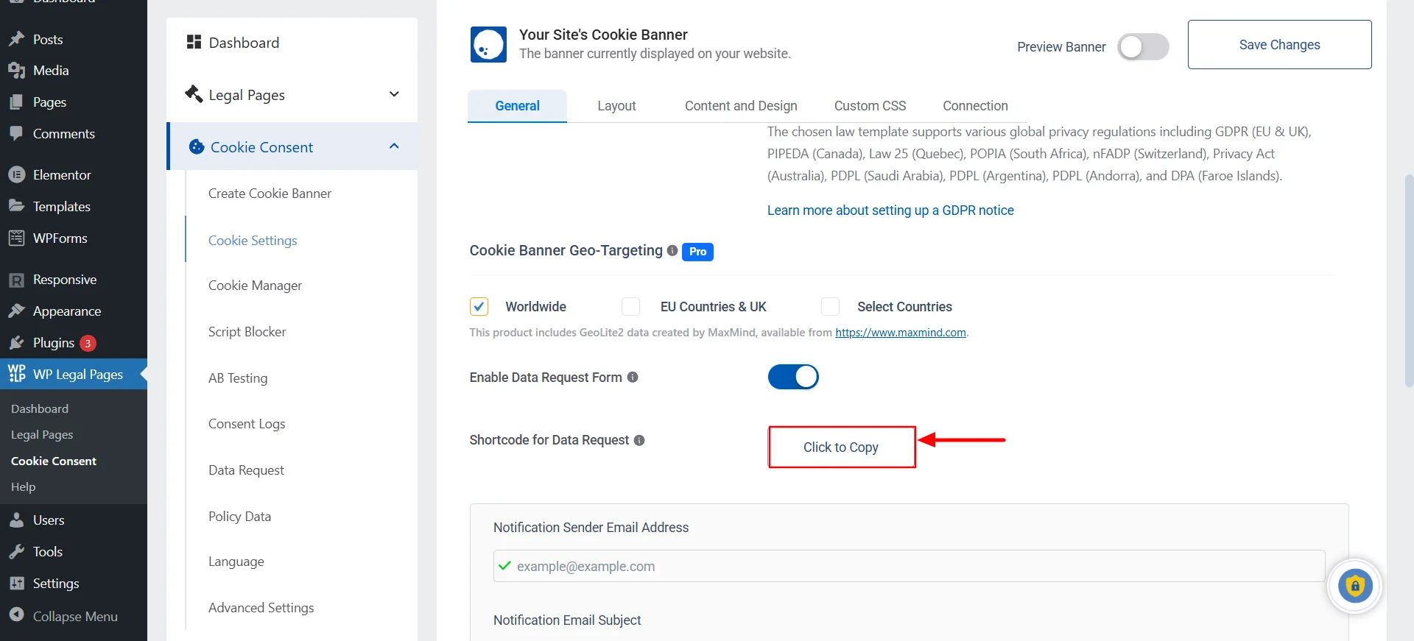The height and width of the screenshot is (641, 1414).
Task: Open Consent Logs menu item
Action: pos(247,424)
